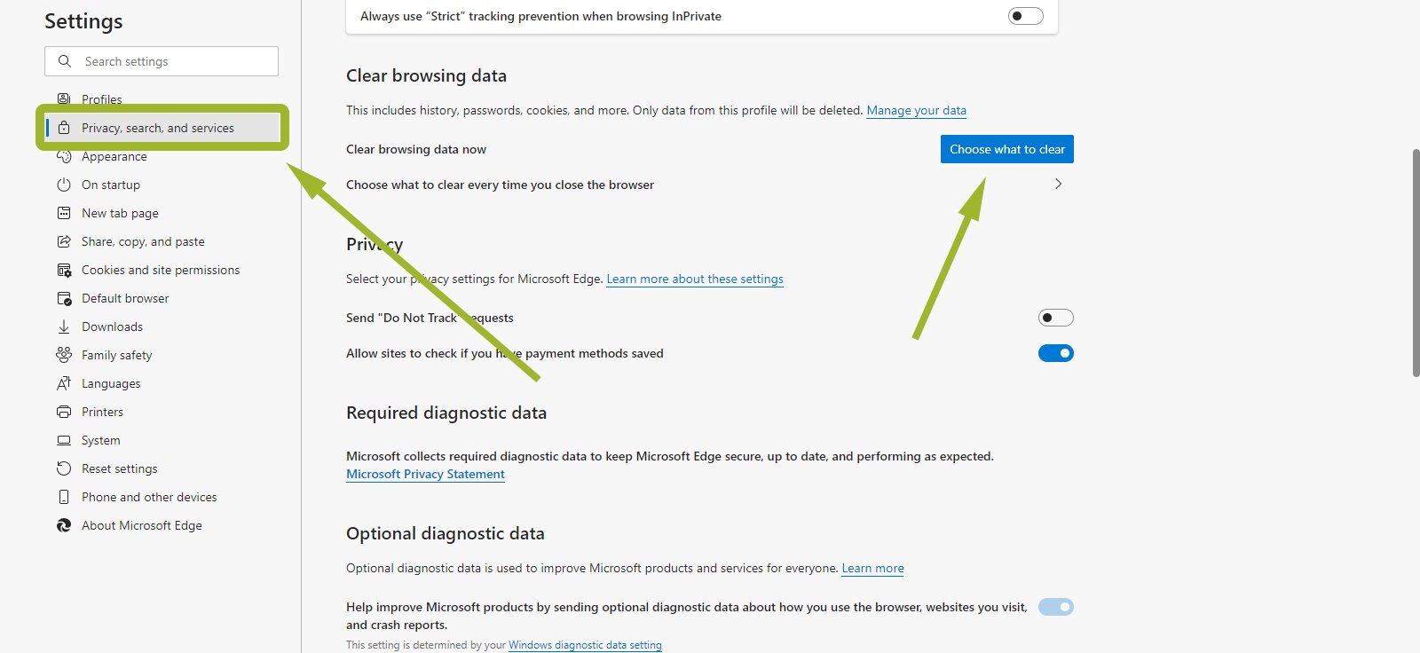Click the Printers icon
Screen dimensions: 1420x653
pos(64,412)
